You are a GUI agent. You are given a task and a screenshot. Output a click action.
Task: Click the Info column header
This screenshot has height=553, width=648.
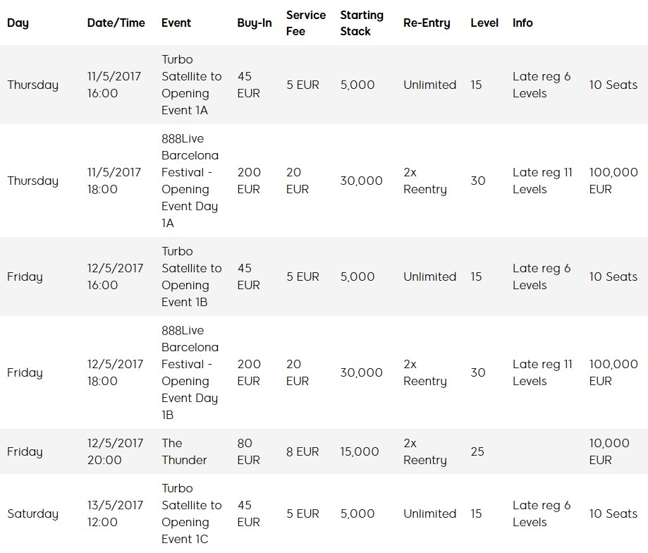click(x=522, y=23)
